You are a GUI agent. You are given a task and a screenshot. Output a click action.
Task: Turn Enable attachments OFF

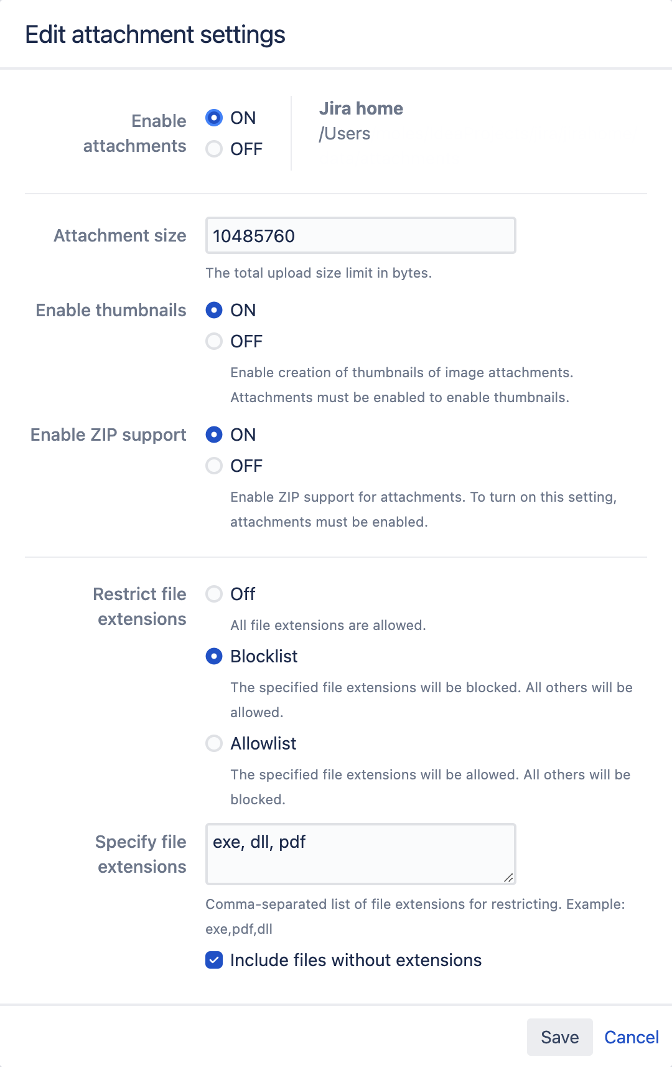[x=214, y=149]
